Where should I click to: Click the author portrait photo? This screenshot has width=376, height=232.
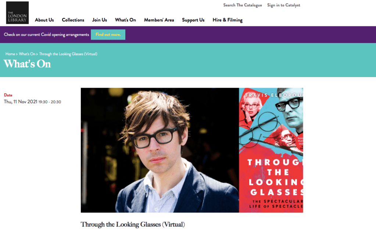pyautogui.click(x=160, y=150)
